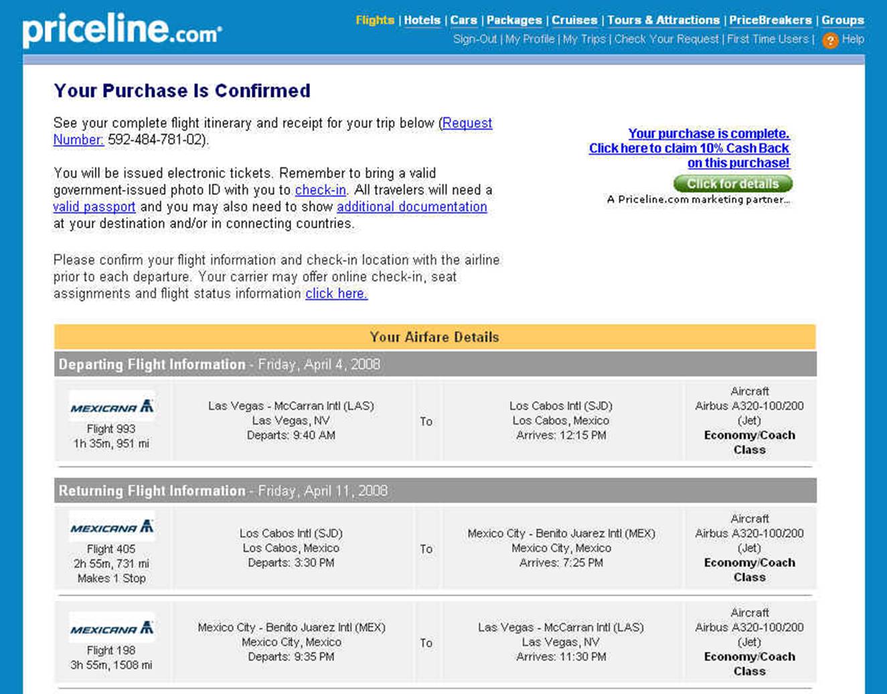Image resolution: width=887 pixels, height=694 pixels.
Task: Select 'Departs: 9:40 AM' text
Action: [291, 436]
